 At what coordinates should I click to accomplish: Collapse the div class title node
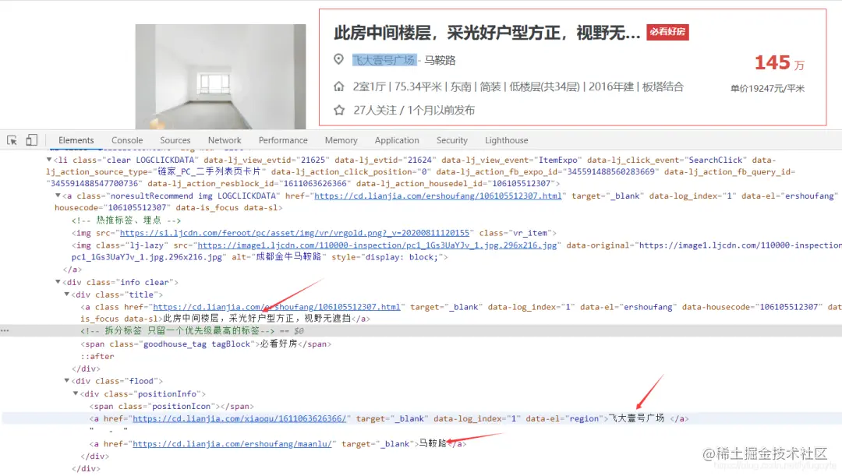pyautogui.click(x=67, y=294)
